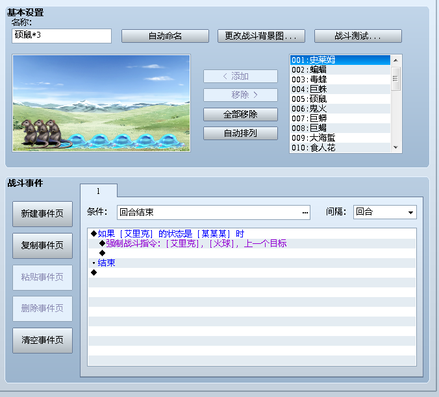Screen dimensions: 439x397
Task: Select the 如果 [艾里克] 的状态是 command line
Action: point(252,234)
